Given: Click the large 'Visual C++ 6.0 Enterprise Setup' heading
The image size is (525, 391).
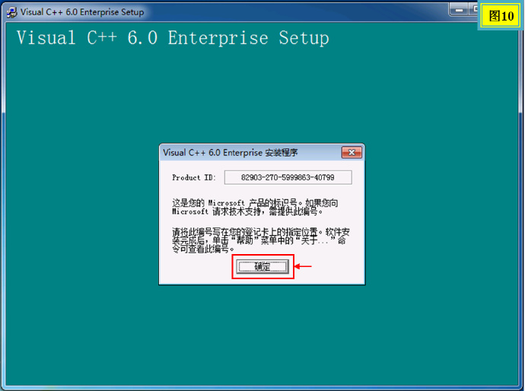Looking at the screenshot, I should [x=173, y=38].
